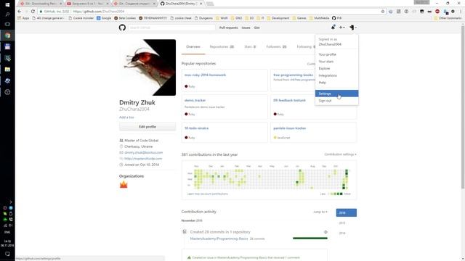Expand the commits activity toggle icon
The width and height of the screenshot is (465, 261).
(325, 232)
